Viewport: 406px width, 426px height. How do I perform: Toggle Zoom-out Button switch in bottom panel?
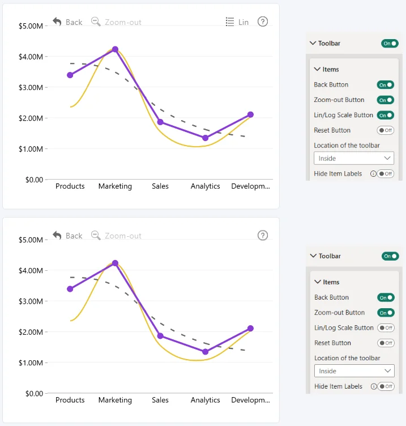click(386, 313)
